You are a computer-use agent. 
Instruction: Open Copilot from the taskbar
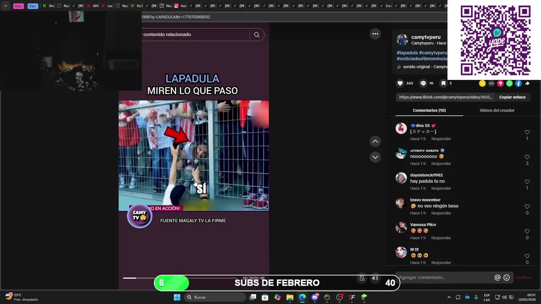pos(277,297)
